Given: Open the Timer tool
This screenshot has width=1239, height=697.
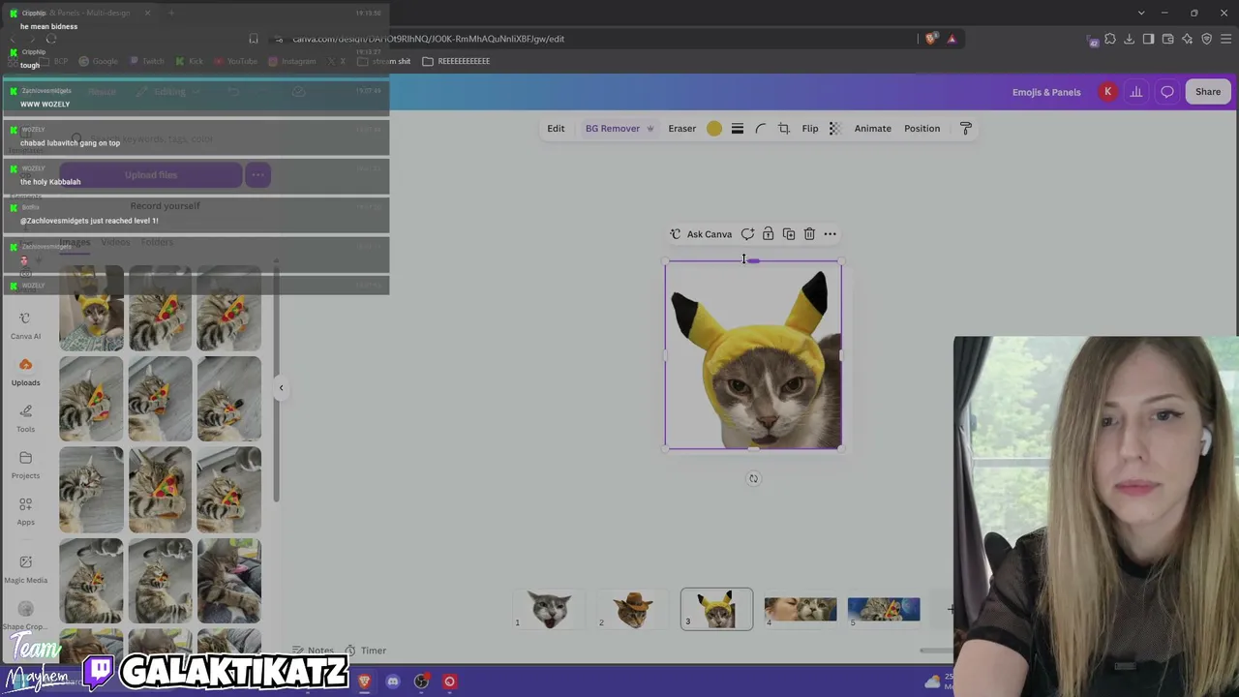Looking at the screenshot, I should tap(365, 651).
